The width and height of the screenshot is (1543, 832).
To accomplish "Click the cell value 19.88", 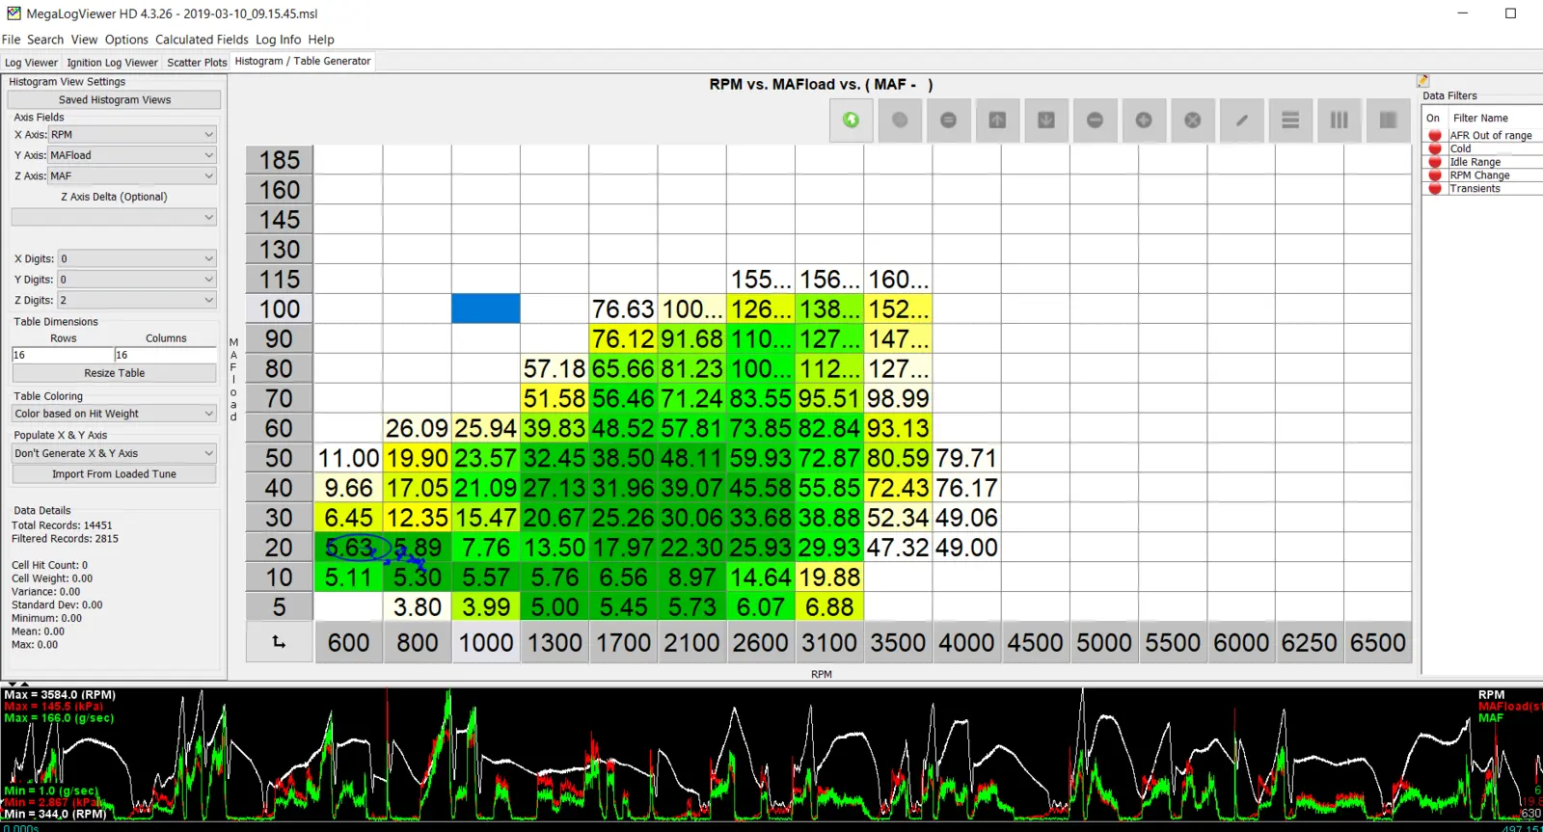I will pos(829,577).
